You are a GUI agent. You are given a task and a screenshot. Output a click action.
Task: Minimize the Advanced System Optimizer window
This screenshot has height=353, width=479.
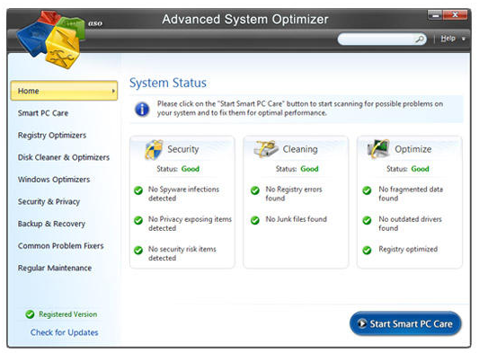(x=435, y=15)
